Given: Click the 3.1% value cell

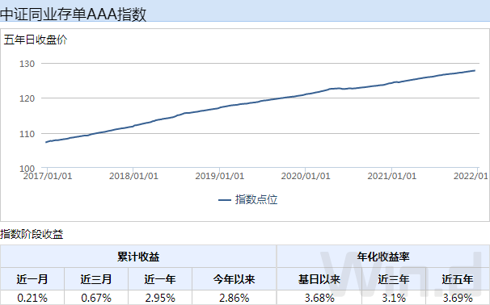Looking at the screenshot, I should 394,298.
